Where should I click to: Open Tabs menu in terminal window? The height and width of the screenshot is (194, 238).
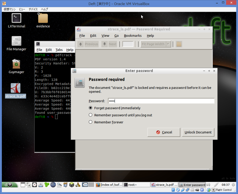pos(59,50)
